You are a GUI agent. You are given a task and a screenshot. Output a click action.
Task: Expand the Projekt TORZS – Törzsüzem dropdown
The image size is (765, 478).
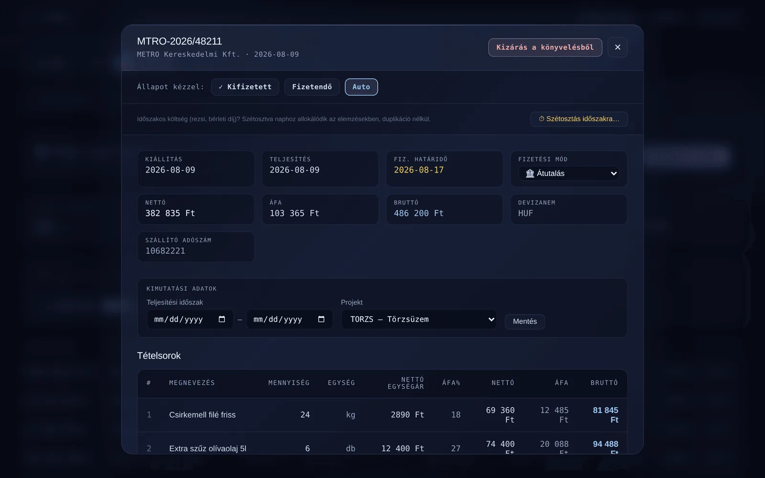(419, 319)
